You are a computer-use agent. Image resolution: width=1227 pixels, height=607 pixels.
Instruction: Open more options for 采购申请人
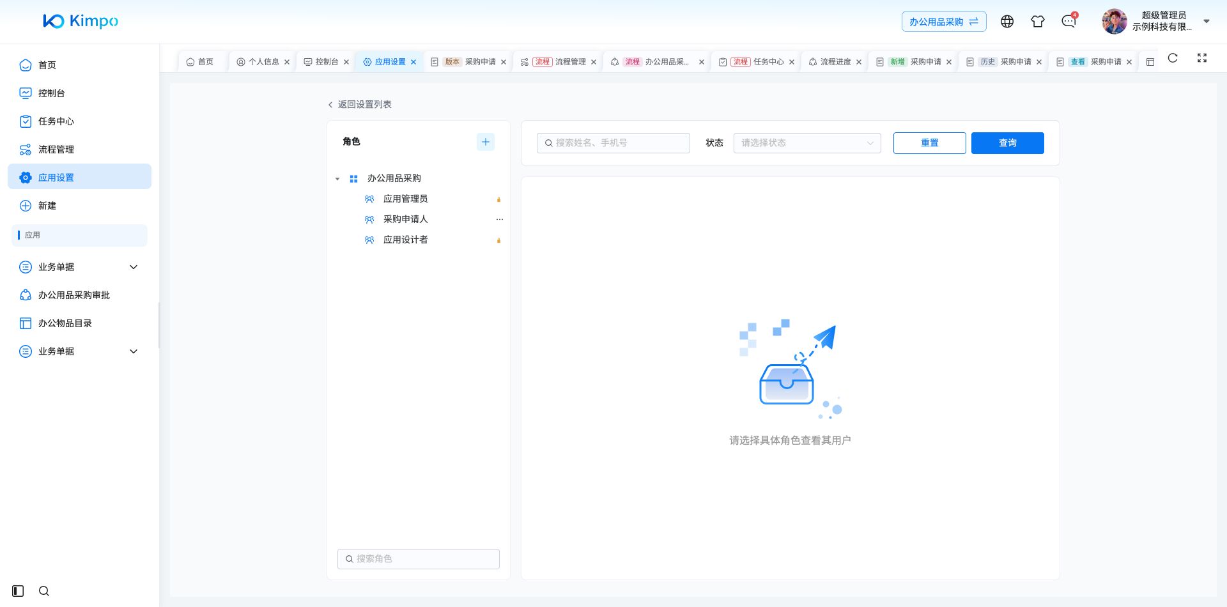pyautogui.click(x=500, y=219)
